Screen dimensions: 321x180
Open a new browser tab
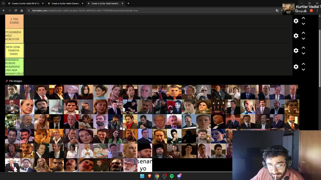128,3
